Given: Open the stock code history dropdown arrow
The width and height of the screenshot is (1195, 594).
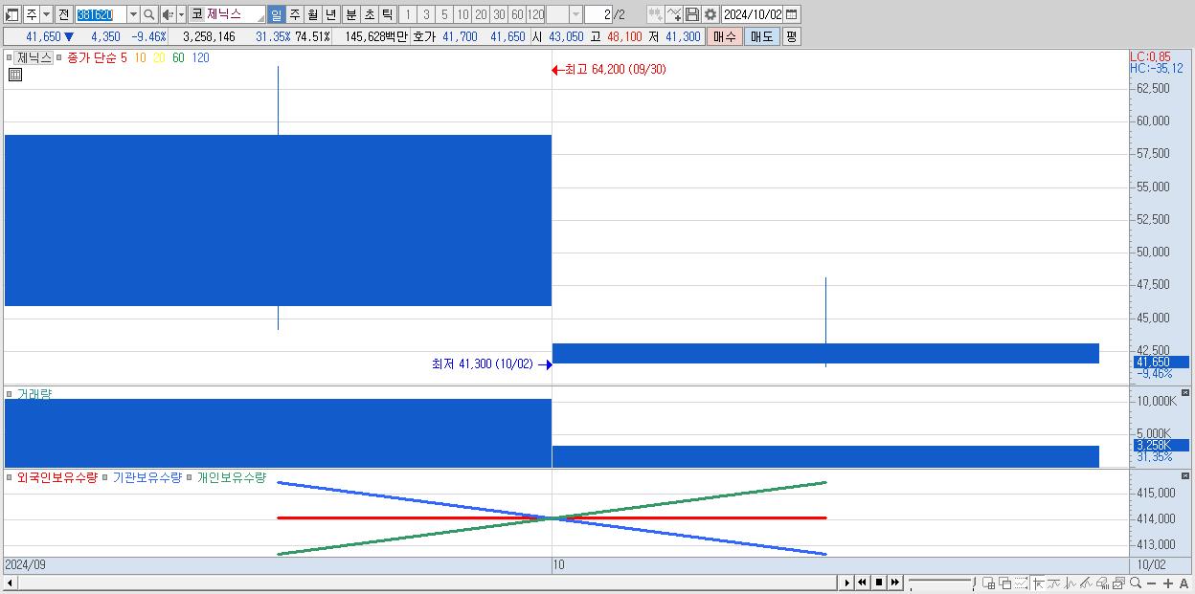Looking at the screenshot, I should [x=133, y=14].
